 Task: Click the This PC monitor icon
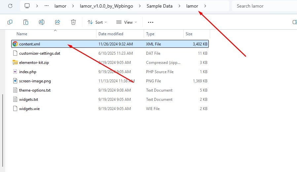pyautogui.click(x=27, y=6)
